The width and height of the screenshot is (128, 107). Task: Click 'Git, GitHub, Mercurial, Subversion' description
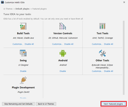pos(63,38)
